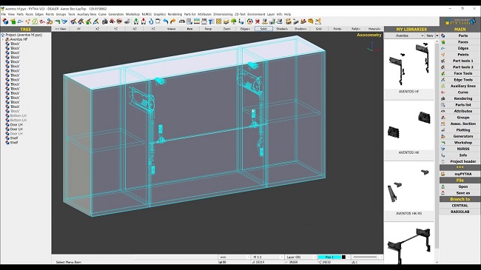Toggle the Solid display mode button
Image resolution: width=481 pixels, height=270 pixels.
click(x=263, y=29)
